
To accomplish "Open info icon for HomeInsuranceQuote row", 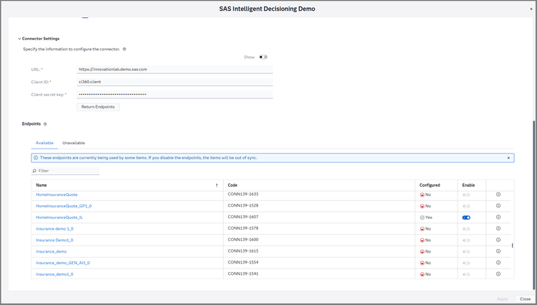I will tap(498, 194).
